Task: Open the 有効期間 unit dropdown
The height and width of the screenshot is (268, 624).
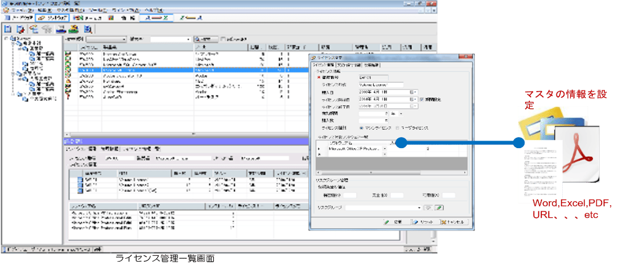Action: (401, 114)
